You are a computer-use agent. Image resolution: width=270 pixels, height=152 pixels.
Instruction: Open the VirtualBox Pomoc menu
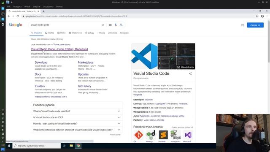point(59,7)
